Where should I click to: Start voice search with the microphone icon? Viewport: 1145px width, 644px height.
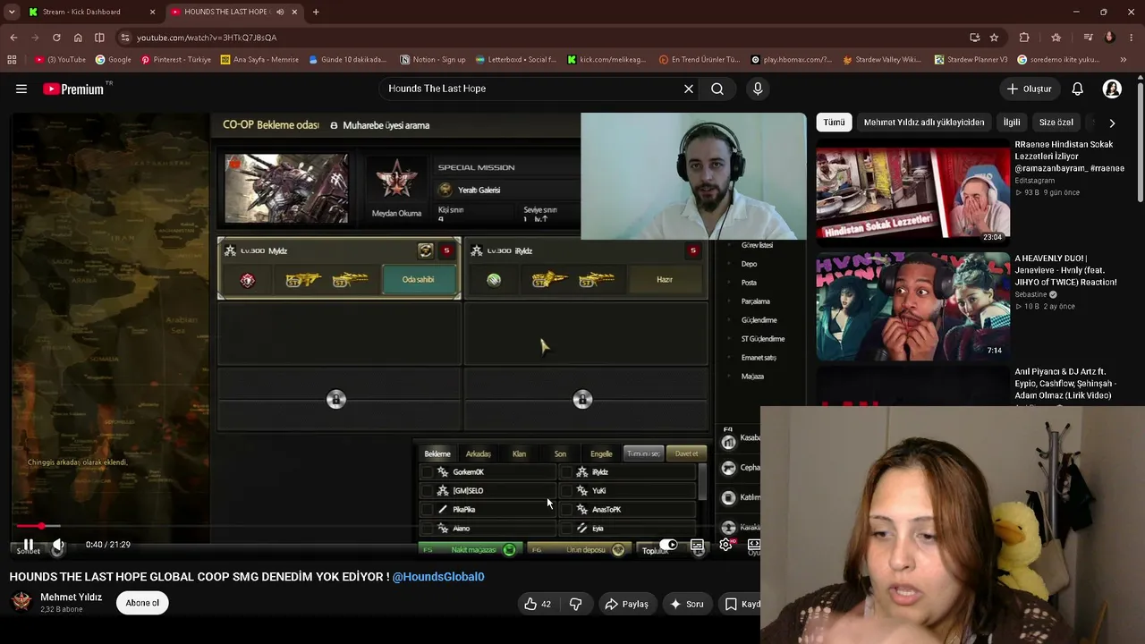pos(758,89)
